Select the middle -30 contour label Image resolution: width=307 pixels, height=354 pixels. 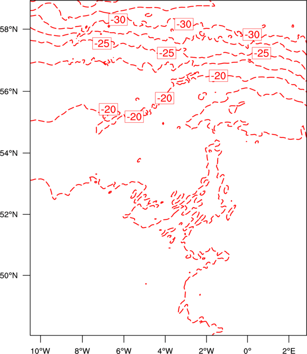(184, 24)
